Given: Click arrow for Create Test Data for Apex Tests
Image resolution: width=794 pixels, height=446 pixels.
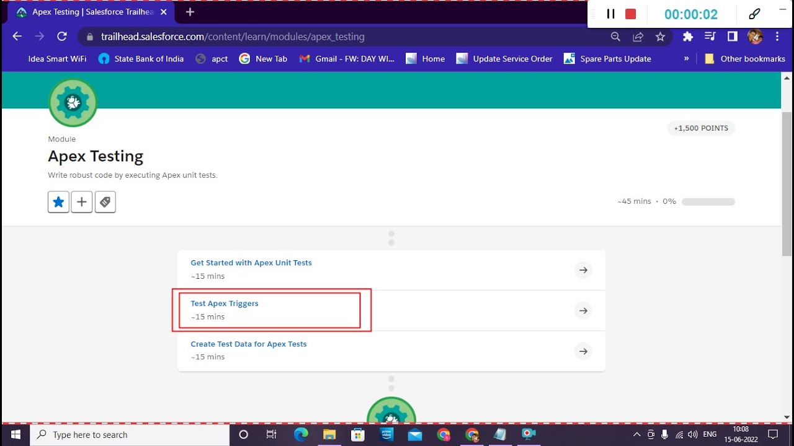Looking at the screenshot, I should pyautogui.click(x=583, y=351).
